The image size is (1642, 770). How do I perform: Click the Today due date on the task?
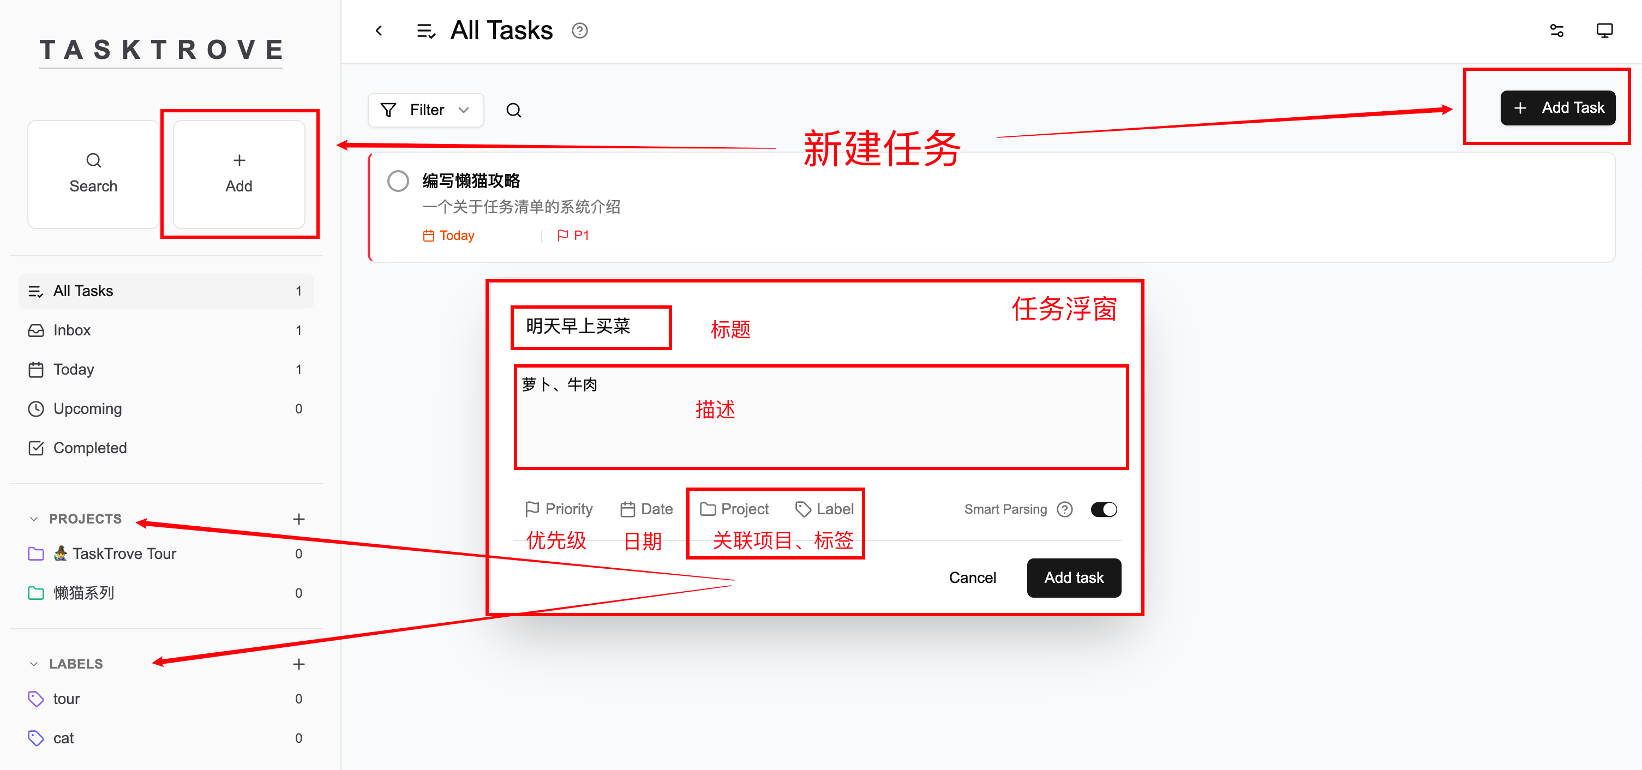[x=449, y=236]
